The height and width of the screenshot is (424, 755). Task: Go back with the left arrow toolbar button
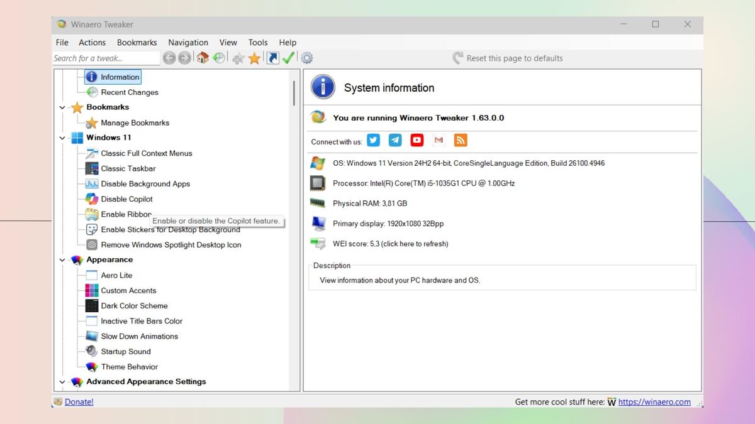tap(169, 58)
